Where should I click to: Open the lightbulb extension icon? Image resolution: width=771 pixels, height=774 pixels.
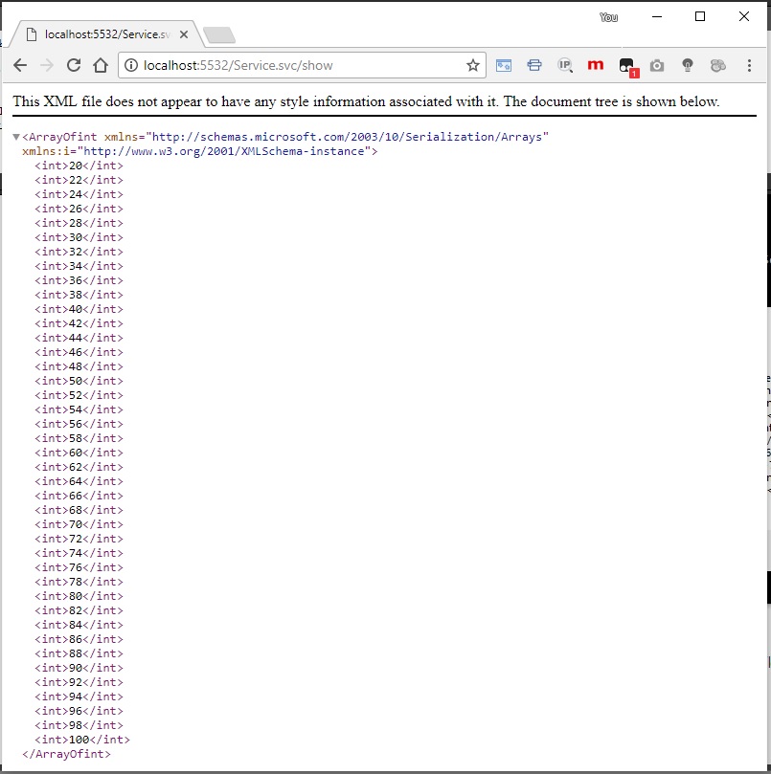pyautogui.click(x=687, y=66)
